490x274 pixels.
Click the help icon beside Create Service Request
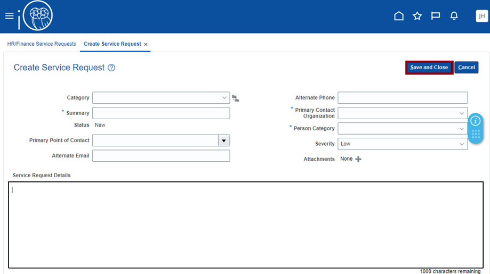(111, 68)
